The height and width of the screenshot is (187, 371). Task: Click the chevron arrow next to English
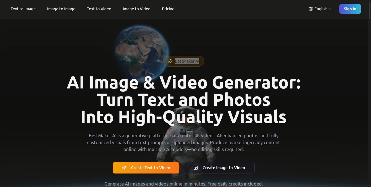tap(329, 9)
